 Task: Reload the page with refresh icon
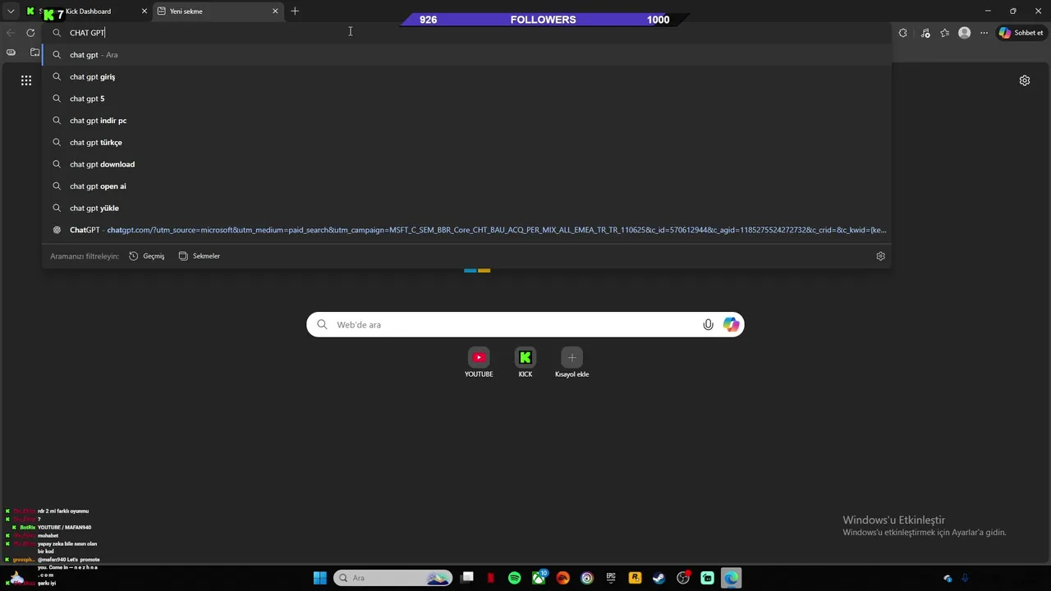(x=30, y=33)
